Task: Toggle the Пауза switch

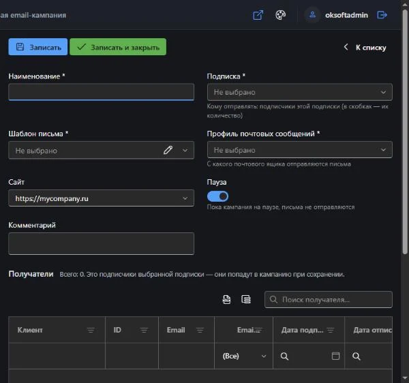Action: pyautogui.click(x=217, y=196)
